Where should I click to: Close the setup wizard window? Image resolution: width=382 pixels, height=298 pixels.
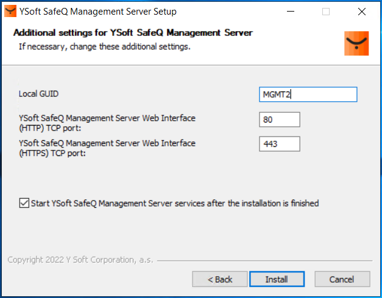pyautogui.click(x=362, y=12)
